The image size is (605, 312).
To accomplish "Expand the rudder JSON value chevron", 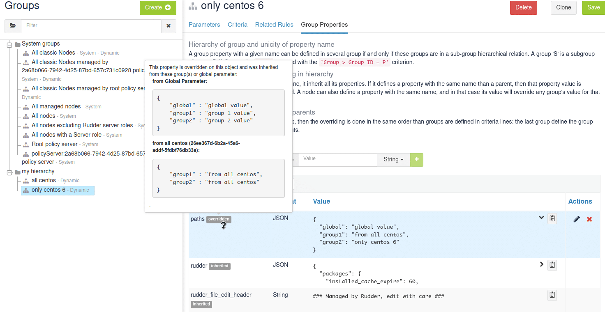I will tap(541, 264).
